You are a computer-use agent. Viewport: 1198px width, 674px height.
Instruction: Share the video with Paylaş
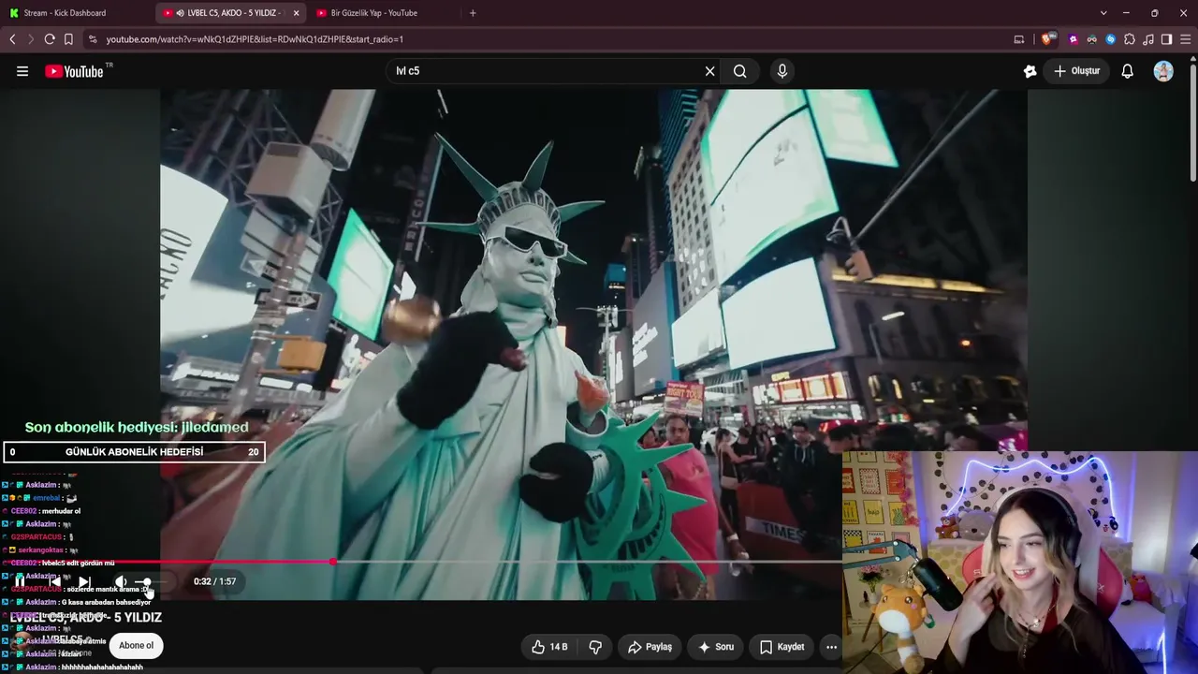[x=650, y=647]
